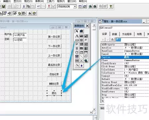Select the 上一条记录 button on the form
The height and width of the screenshot is (120, 149).
click(x=54, y=55)
